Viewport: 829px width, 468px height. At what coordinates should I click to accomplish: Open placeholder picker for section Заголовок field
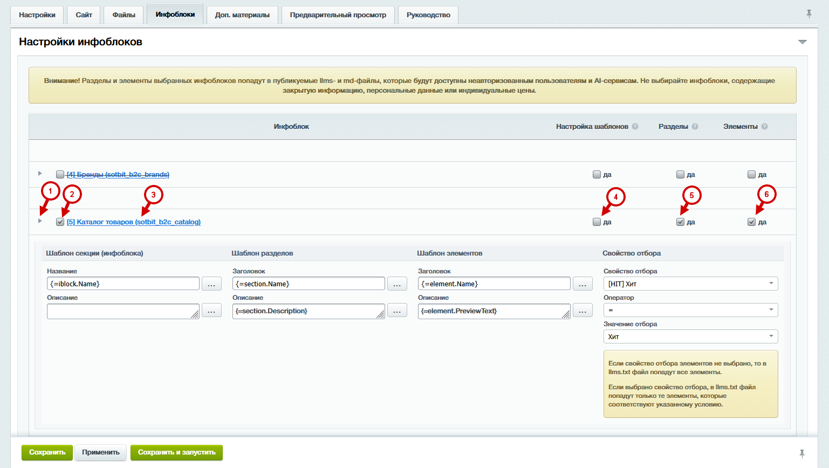coord(397,284)
